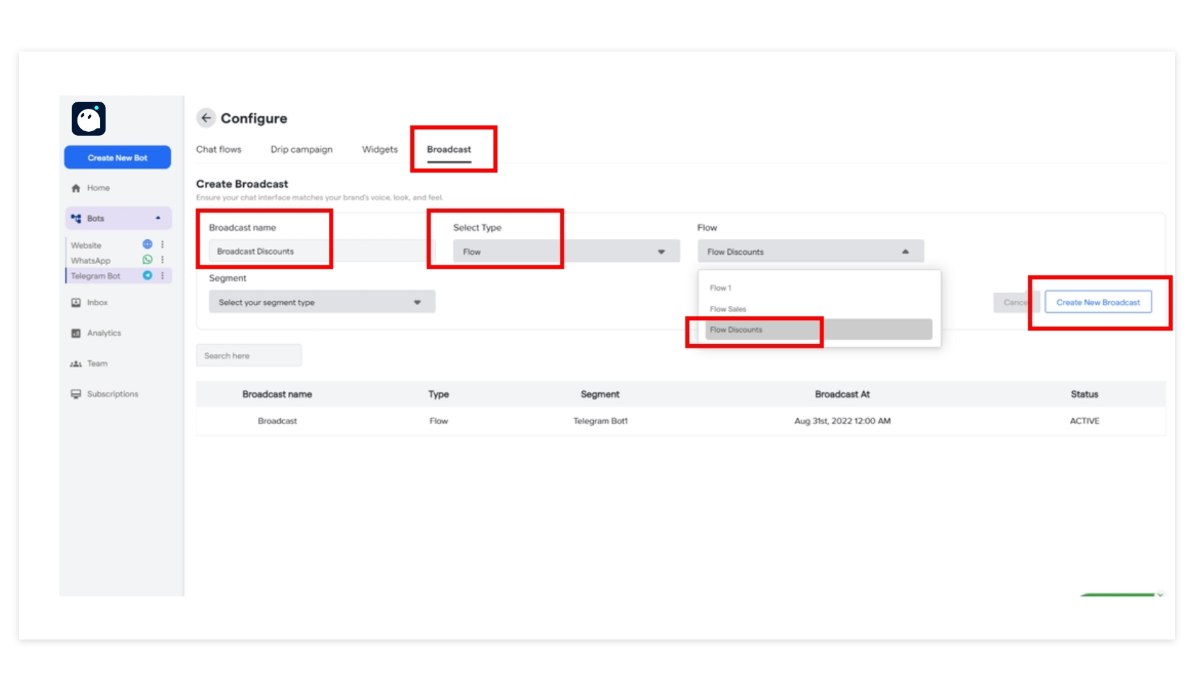The height and width of the screenshot is (691, 1194).
Task: Click the Telegram channel icon
Action: (x=147, y=275)
